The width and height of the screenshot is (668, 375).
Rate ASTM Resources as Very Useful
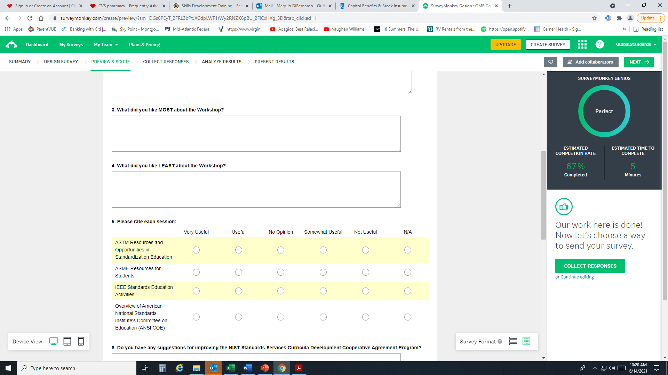coord(196,250)
